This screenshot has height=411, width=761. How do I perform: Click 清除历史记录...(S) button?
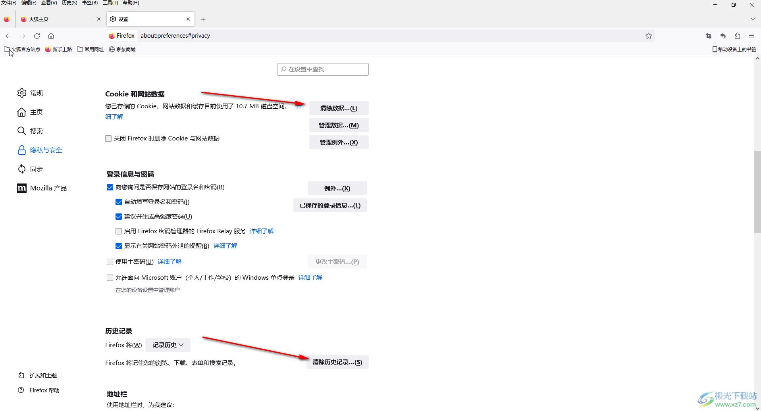337,362
